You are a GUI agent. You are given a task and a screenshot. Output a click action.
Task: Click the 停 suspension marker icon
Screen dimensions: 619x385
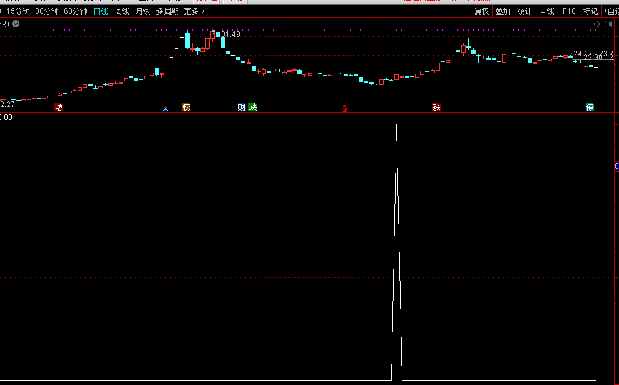590,107
